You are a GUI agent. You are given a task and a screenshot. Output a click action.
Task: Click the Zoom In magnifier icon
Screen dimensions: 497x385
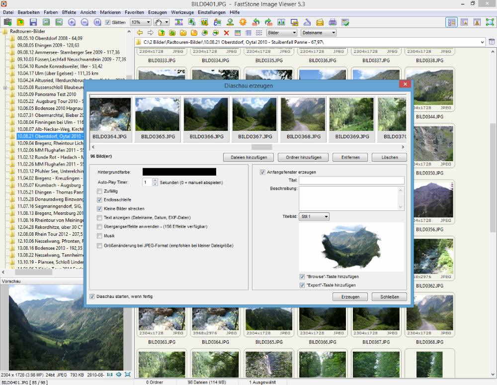72,22
